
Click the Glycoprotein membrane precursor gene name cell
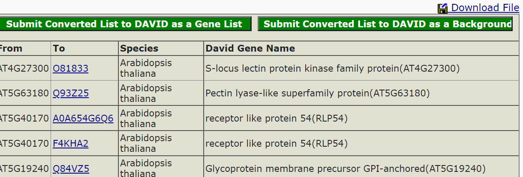(x=345, y=169)
